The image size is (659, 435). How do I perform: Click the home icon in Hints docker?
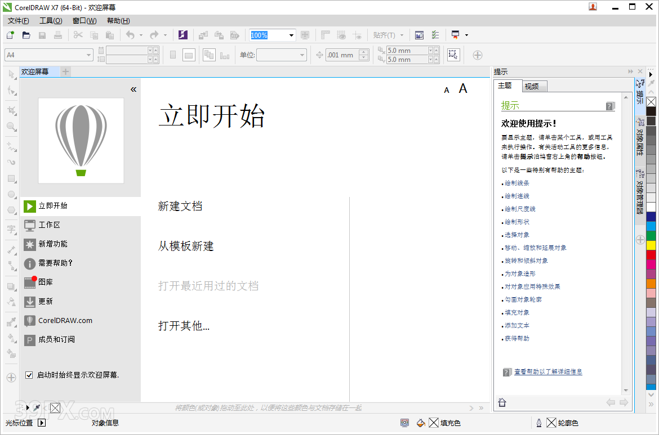502,402
